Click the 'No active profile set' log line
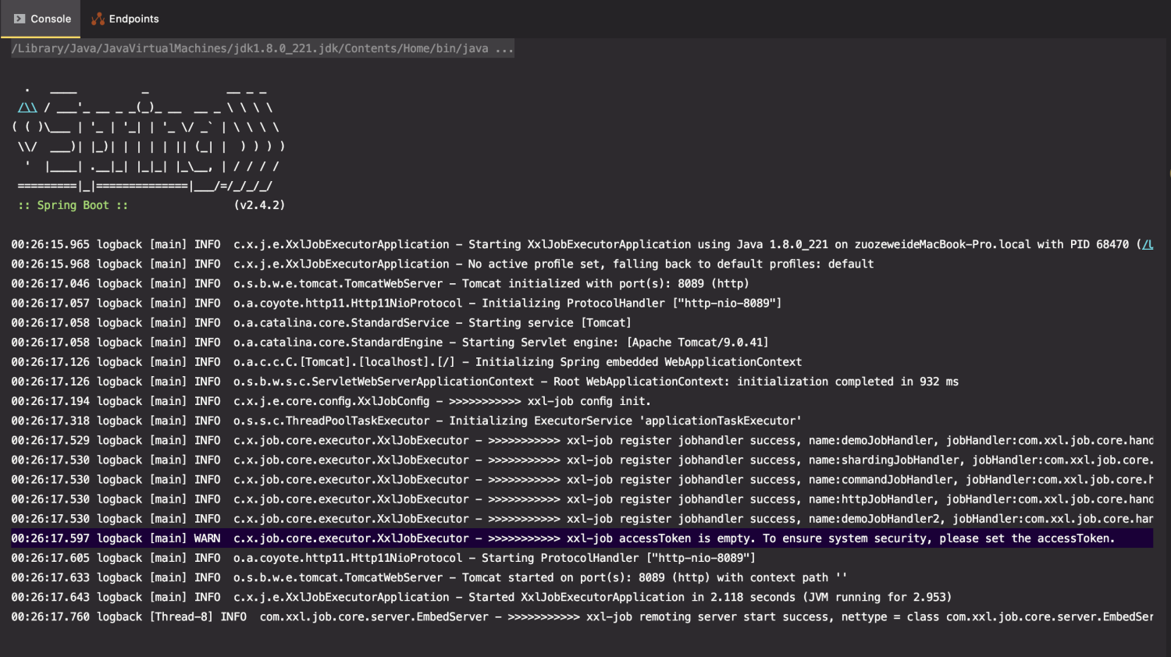The width and height of the screenshot is (1171, 657). tap(443, 264)
